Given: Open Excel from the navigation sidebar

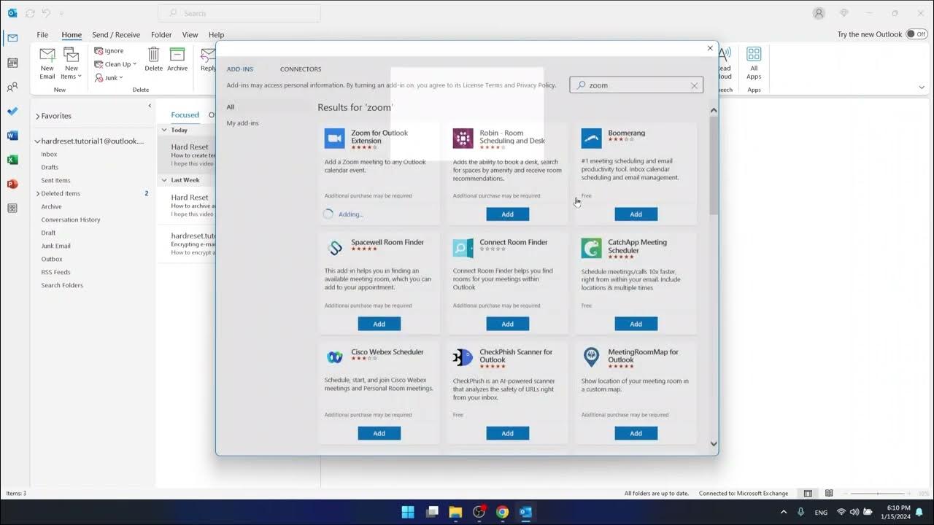Looking at the screenshot, I should coord(12,160).
